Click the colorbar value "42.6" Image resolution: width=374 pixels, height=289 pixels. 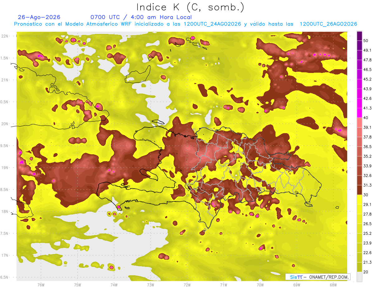367,99
